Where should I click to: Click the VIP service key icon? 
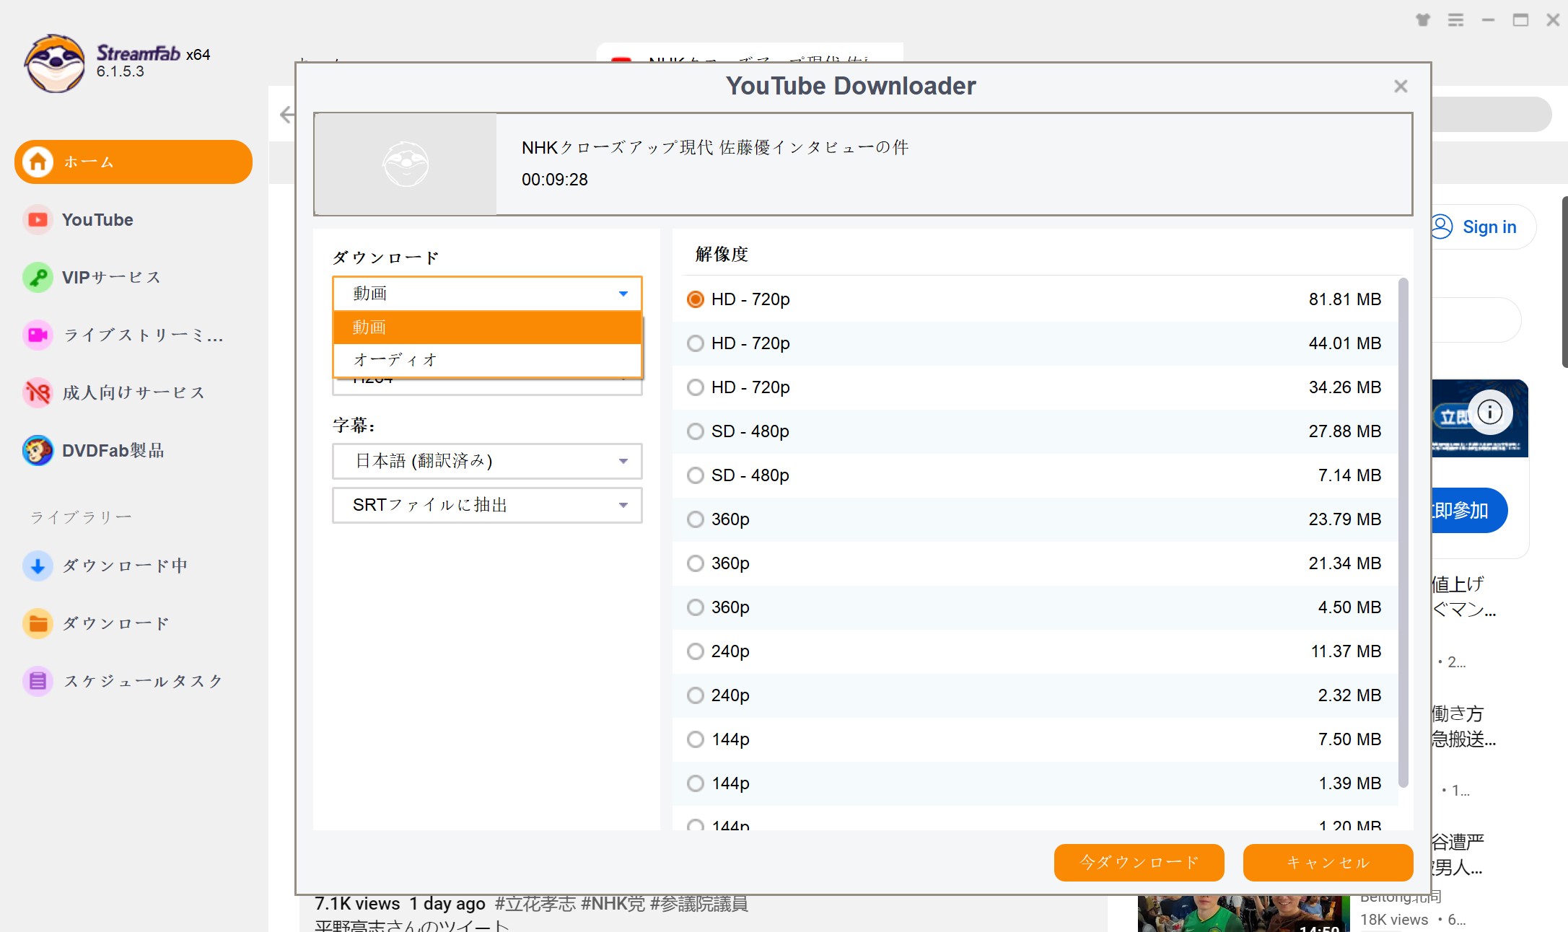38,277
